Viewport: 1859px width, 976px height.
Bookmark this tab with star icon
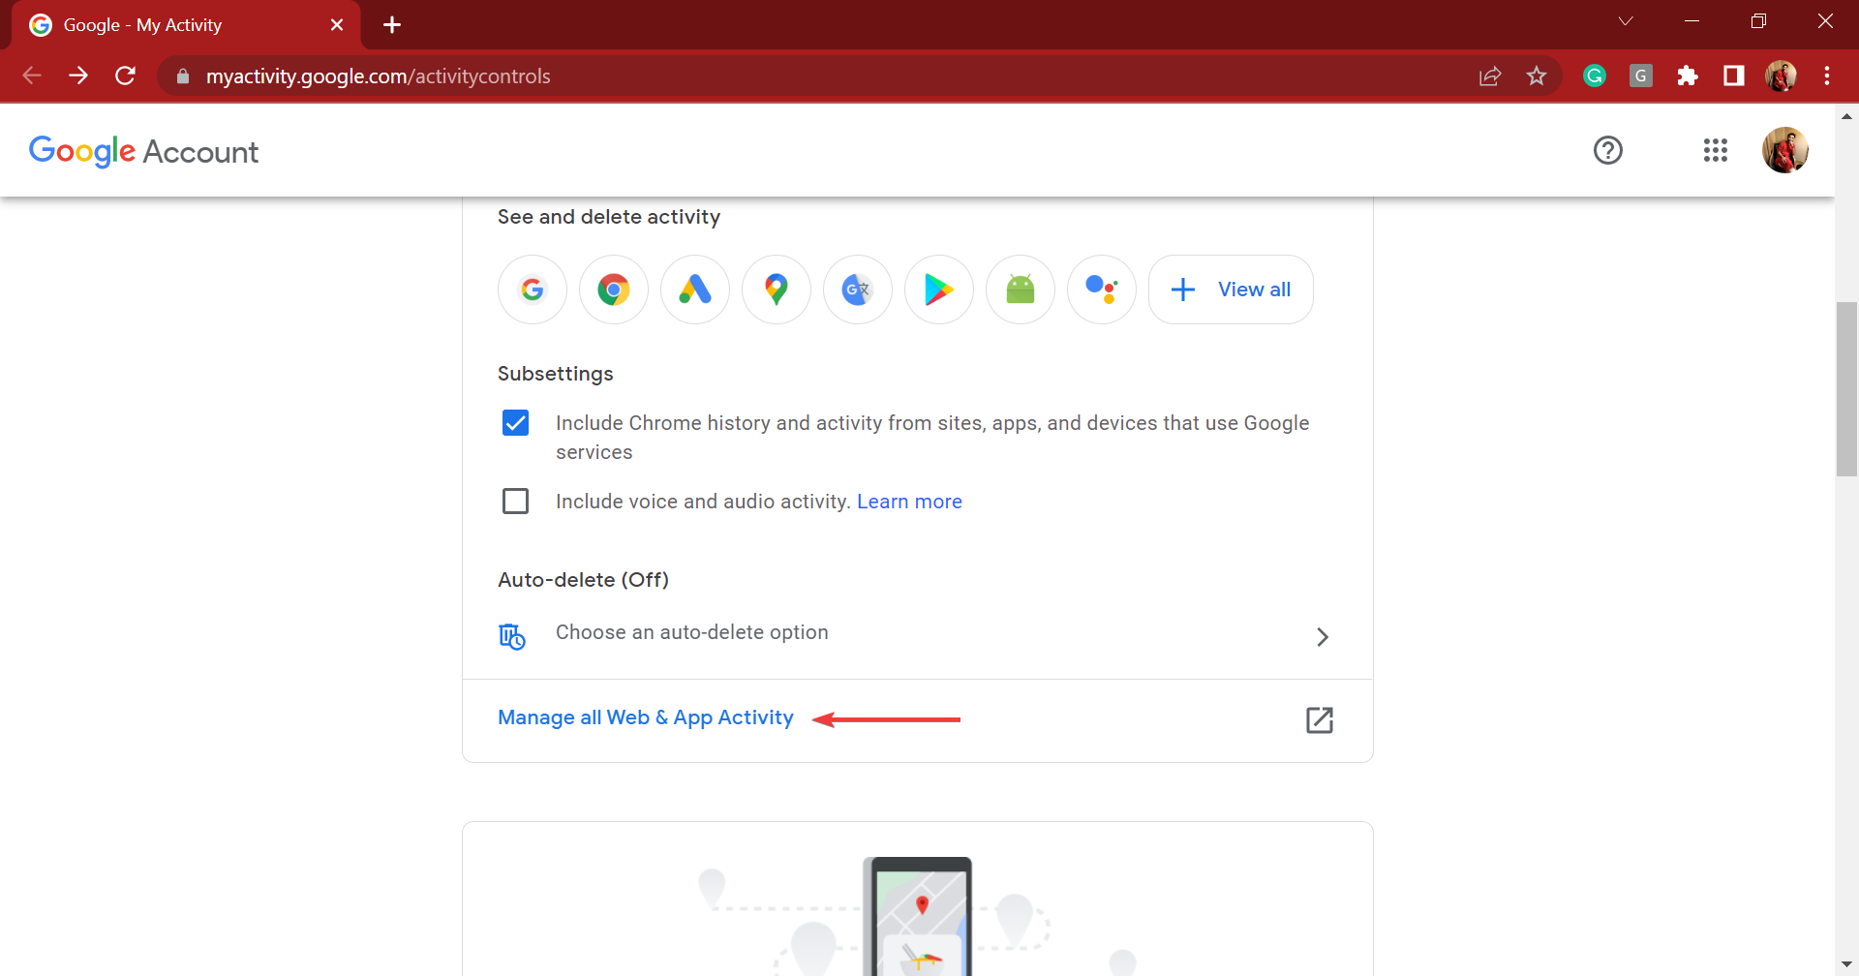click(1537, 76)
